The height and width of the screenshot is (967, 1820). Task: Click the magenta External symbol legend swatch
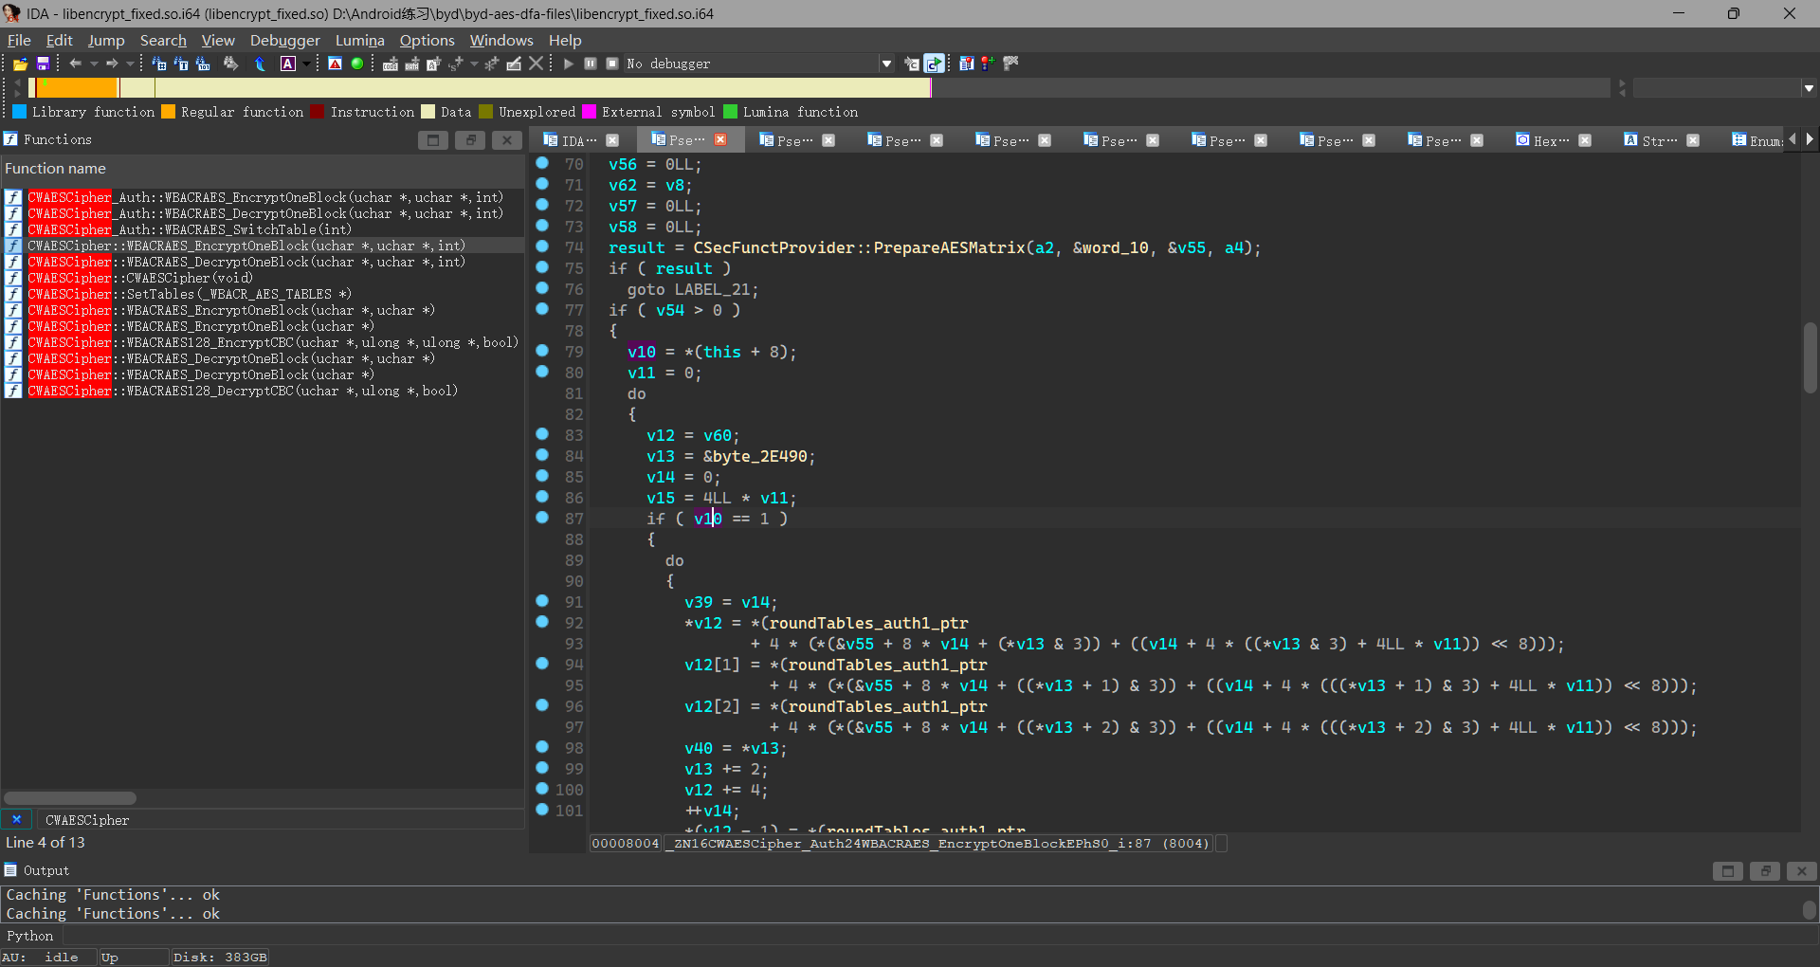pyautogui.click(x=589, y=112)
